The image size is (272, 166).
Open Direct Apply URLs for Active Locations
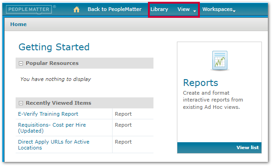54,145
